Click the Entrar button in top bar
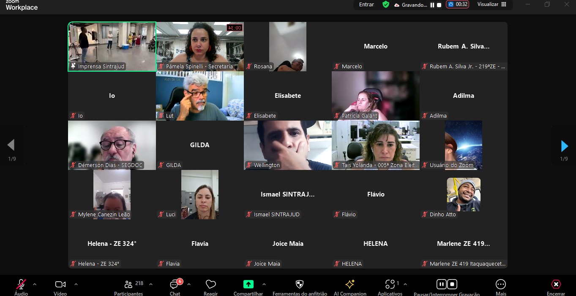576x296 pixels. [366, 5]
